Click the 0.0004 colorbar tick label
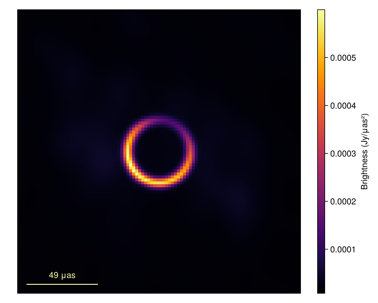The height and width of the screenshot is (303, 378). (x=343, y=106)
